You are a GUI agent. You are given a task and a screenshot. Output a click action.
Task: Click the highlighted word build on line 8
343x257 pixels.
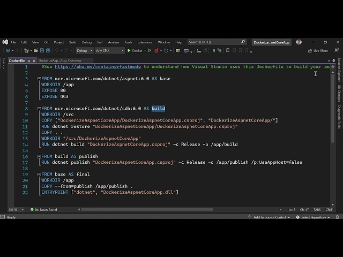(x=159, y=109)
